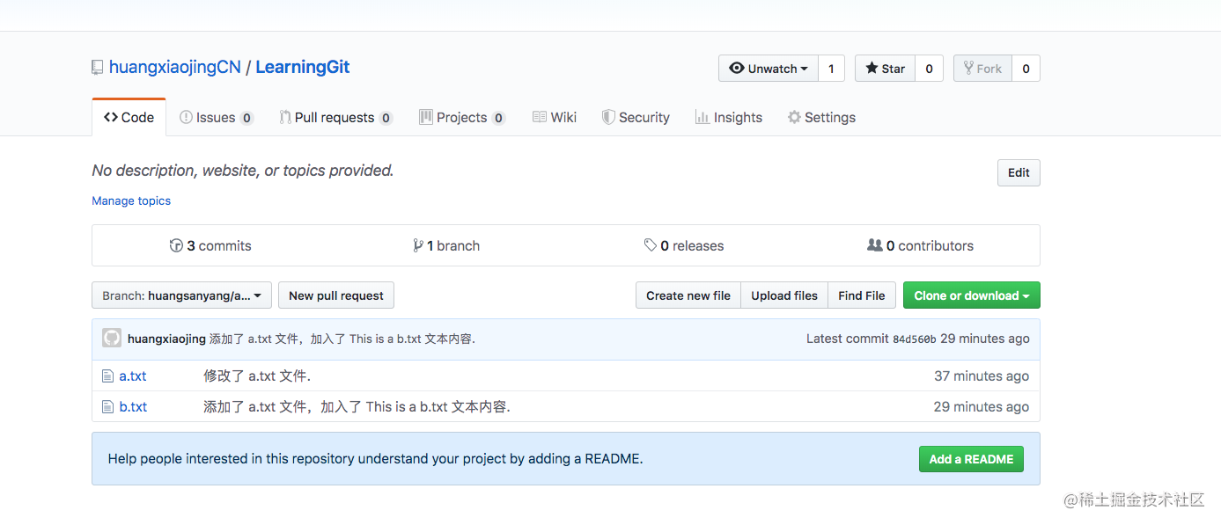1221x525 pixels.
Task: Click the Upload files button
Action: [x=784, y=295]
